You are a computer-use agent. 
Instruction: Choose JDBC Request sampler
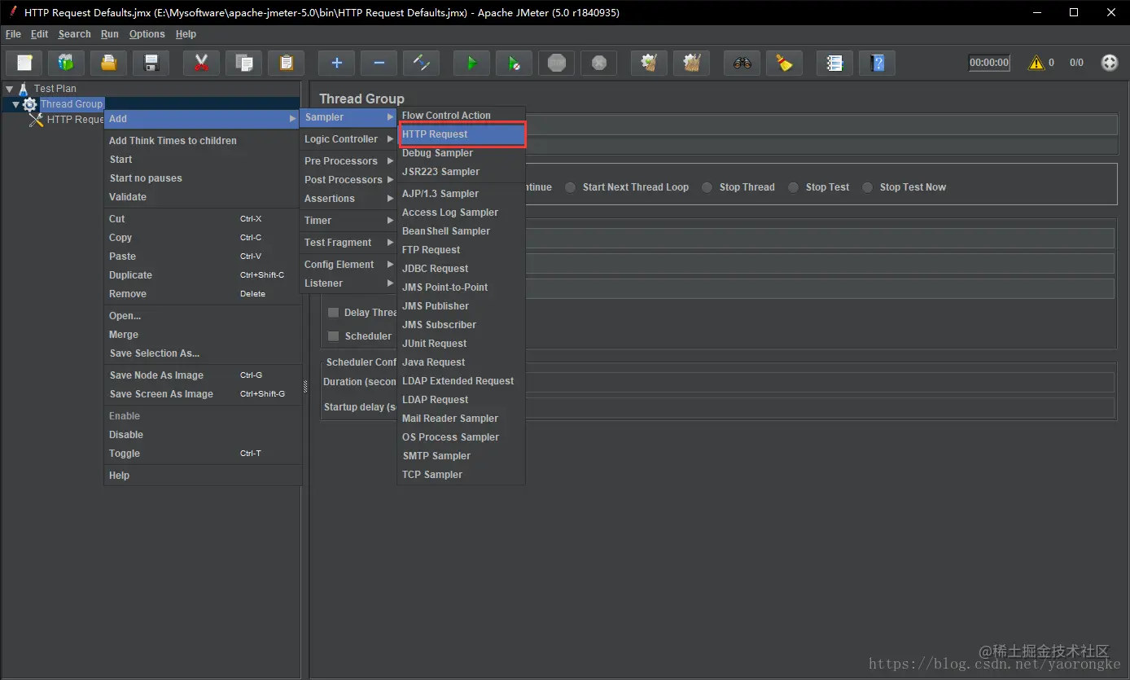pos(462,269)
